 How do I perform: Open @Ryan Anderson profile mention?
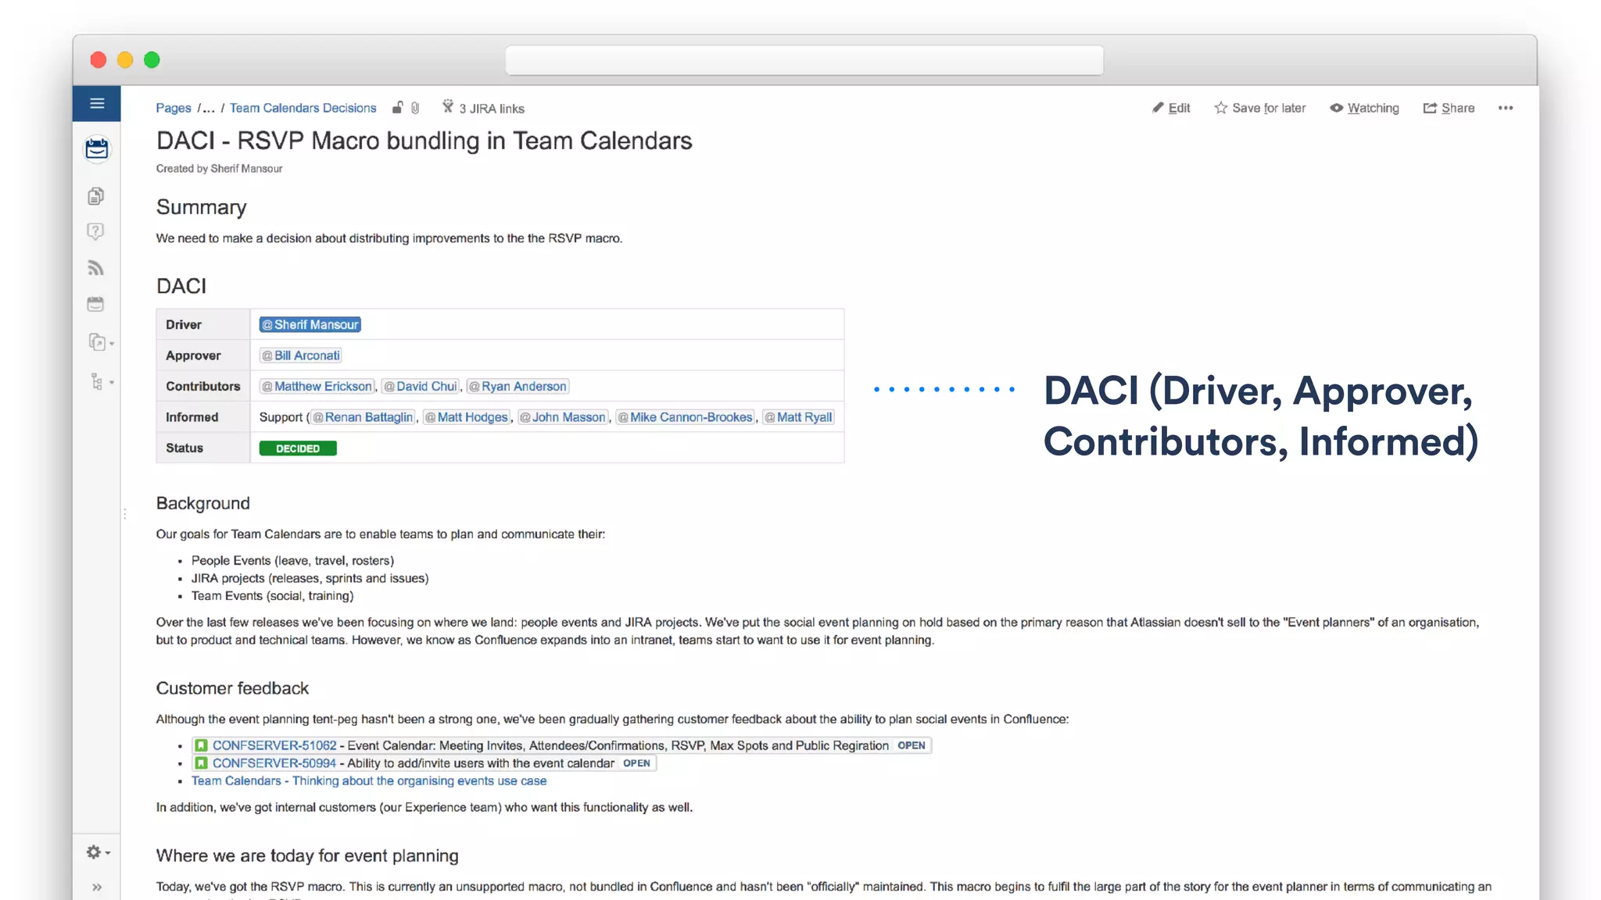point(518,386)
